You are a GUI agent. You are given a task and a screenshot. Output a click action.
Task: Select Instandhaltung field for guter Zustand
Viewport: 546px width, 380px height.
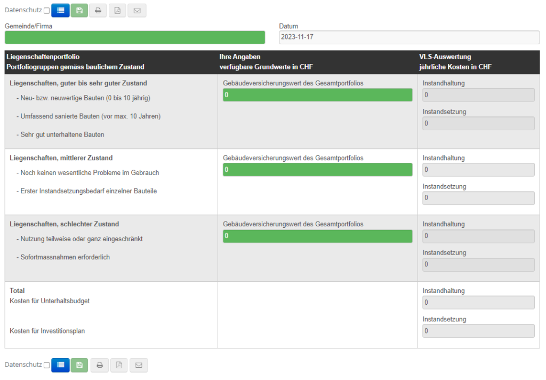coord(478,95)
